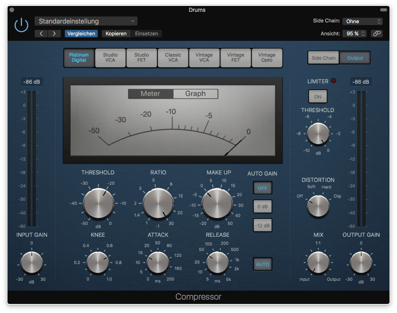
Task: Select the Studio FET circuit type
Action: pyautogui.click(x=141, y=58)
